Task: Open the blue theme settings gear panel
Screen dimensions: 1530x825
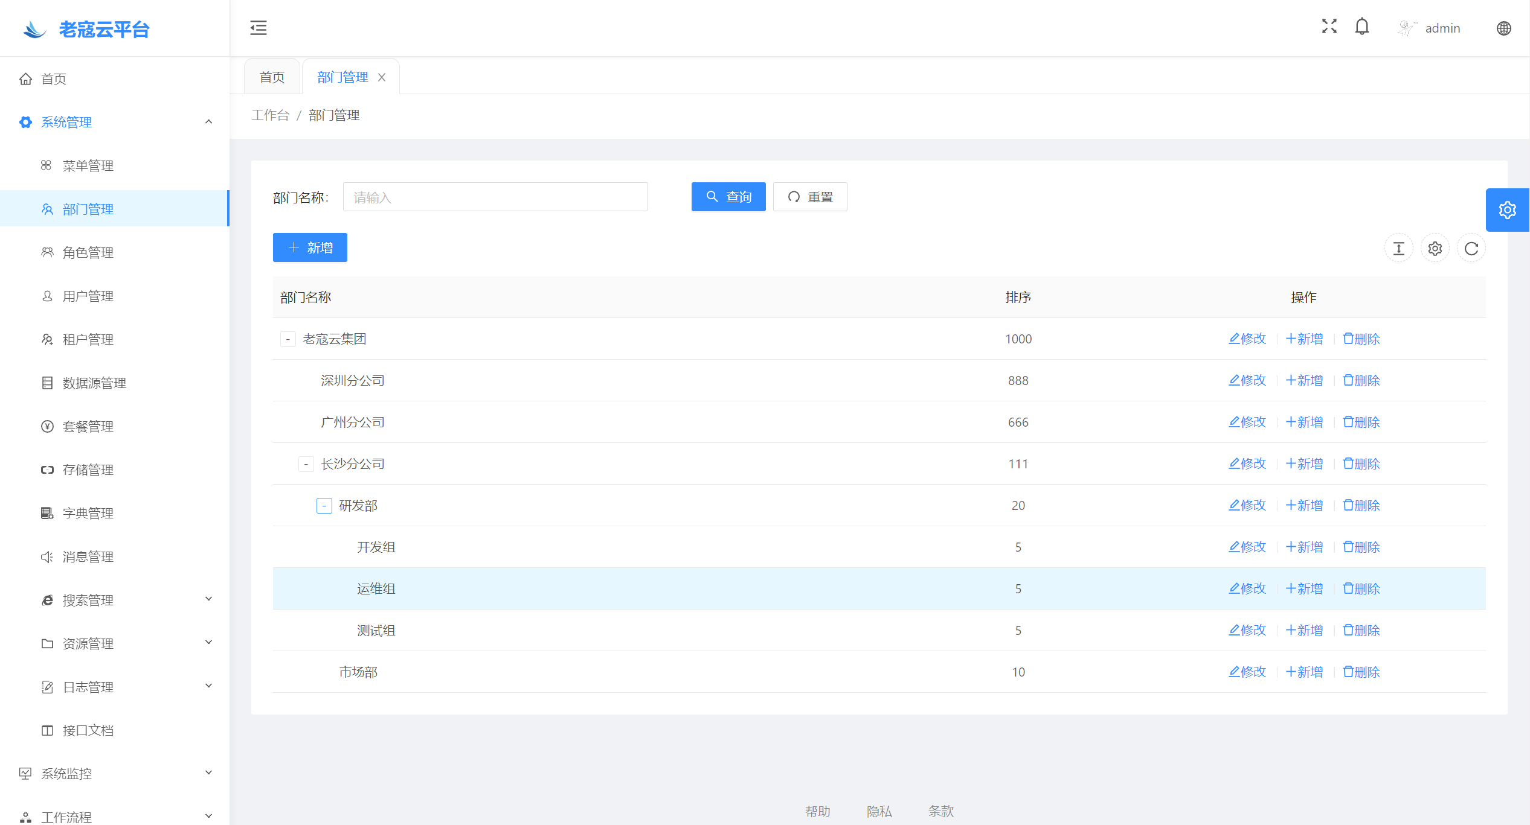Action: pos(1507,210)
